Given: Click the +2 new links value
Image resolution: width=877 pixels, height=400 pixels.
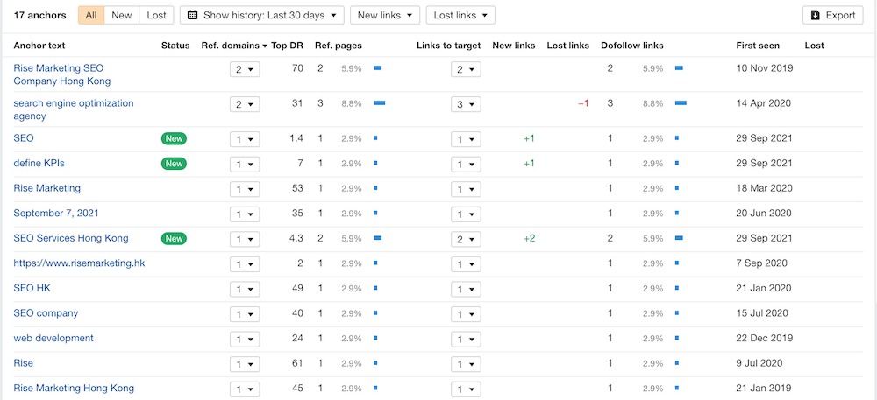Looking at the screenshot, I should tap(529, 238).
